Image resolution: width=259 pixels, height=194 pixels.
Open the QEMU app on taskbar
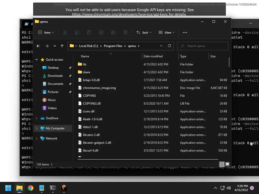click(64, 188)
